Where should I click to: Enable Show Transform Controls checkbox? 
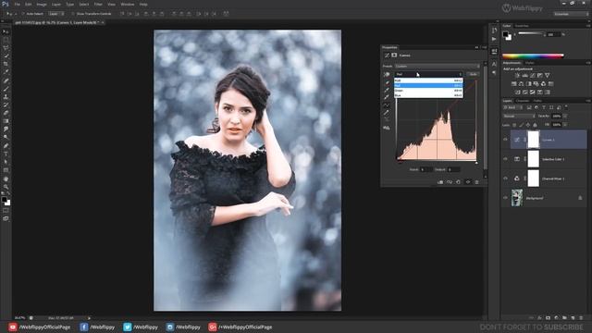[x=72, y=14]
